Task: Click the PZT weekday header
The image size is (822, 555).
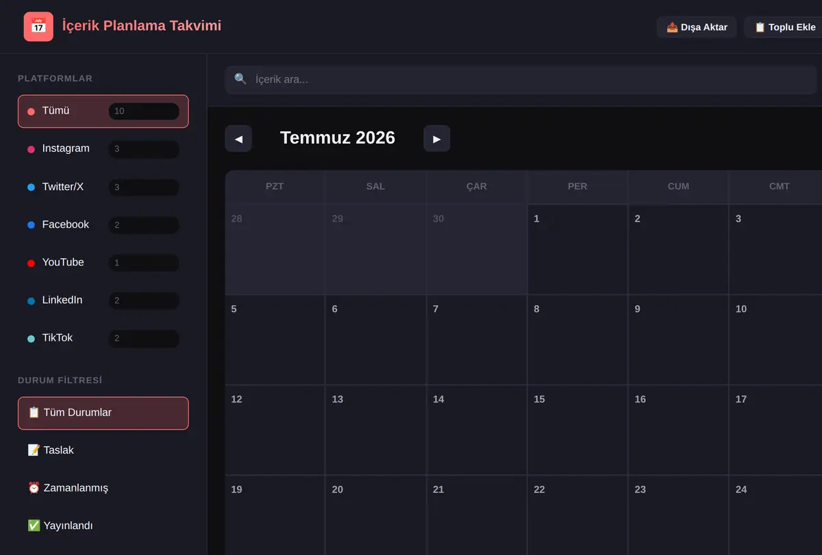Action: tap(275, 187)
